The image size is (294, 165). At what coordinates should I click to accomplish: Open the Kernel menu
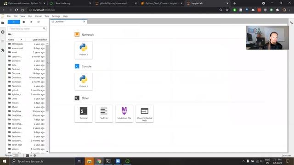click(39, 16)
